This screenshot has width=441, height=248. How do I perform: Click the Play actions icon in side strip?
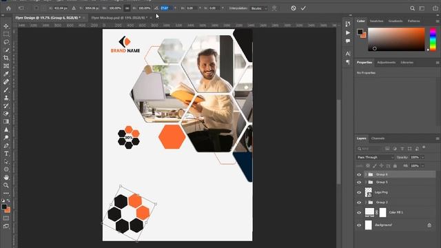[x=348, y=32]
